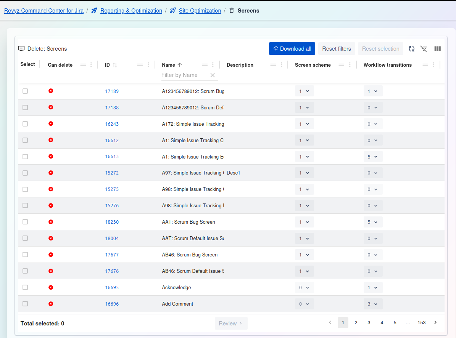Viewport: 456px width, 338px height.
Task: Click the Filter by Name field
Action: (185, 75)
